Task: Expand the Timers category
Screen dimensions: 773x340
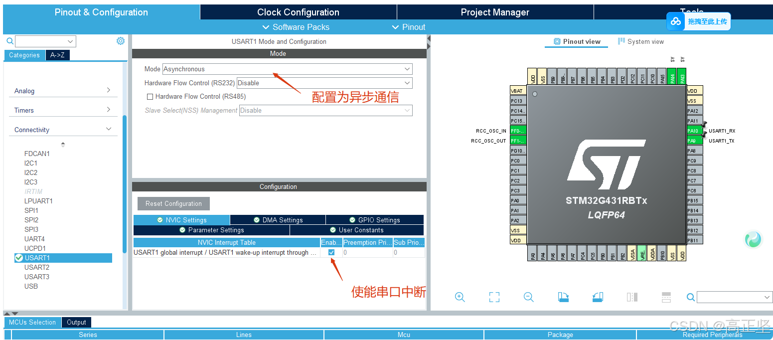Action: (63, 110)
